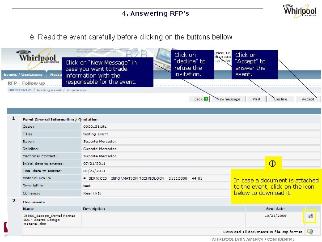Download the attached document via disk icon
322x242 pixels.
[310, 216]
